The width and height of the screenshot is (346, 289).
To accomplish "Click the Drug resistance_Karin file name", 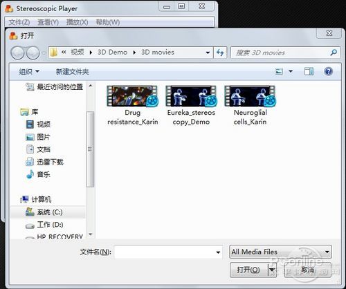I will [133, 117].
